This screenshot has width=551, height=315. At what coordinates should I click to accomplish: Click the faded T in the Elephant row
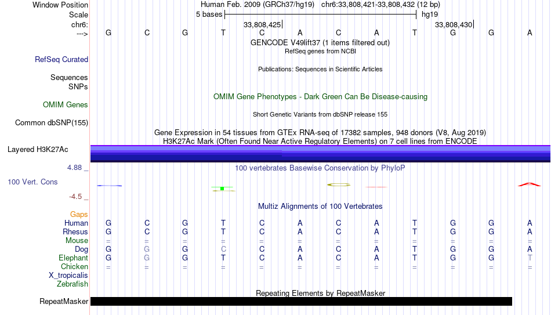point(530,258)
